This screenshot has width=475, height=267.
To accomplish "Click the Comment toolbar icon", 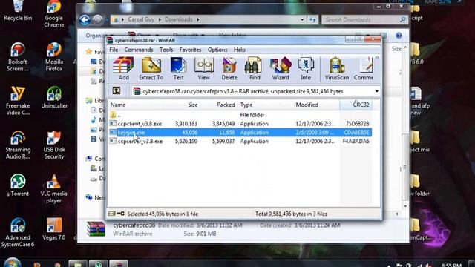I will coord(364,68).
